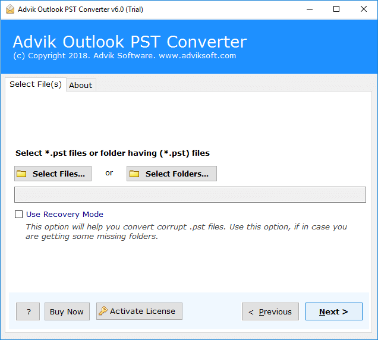Image resolution: width=378 pixels, height=340 pixels.
Task: Close the Advik PST Converter window
Action: (x=364, y=10)
